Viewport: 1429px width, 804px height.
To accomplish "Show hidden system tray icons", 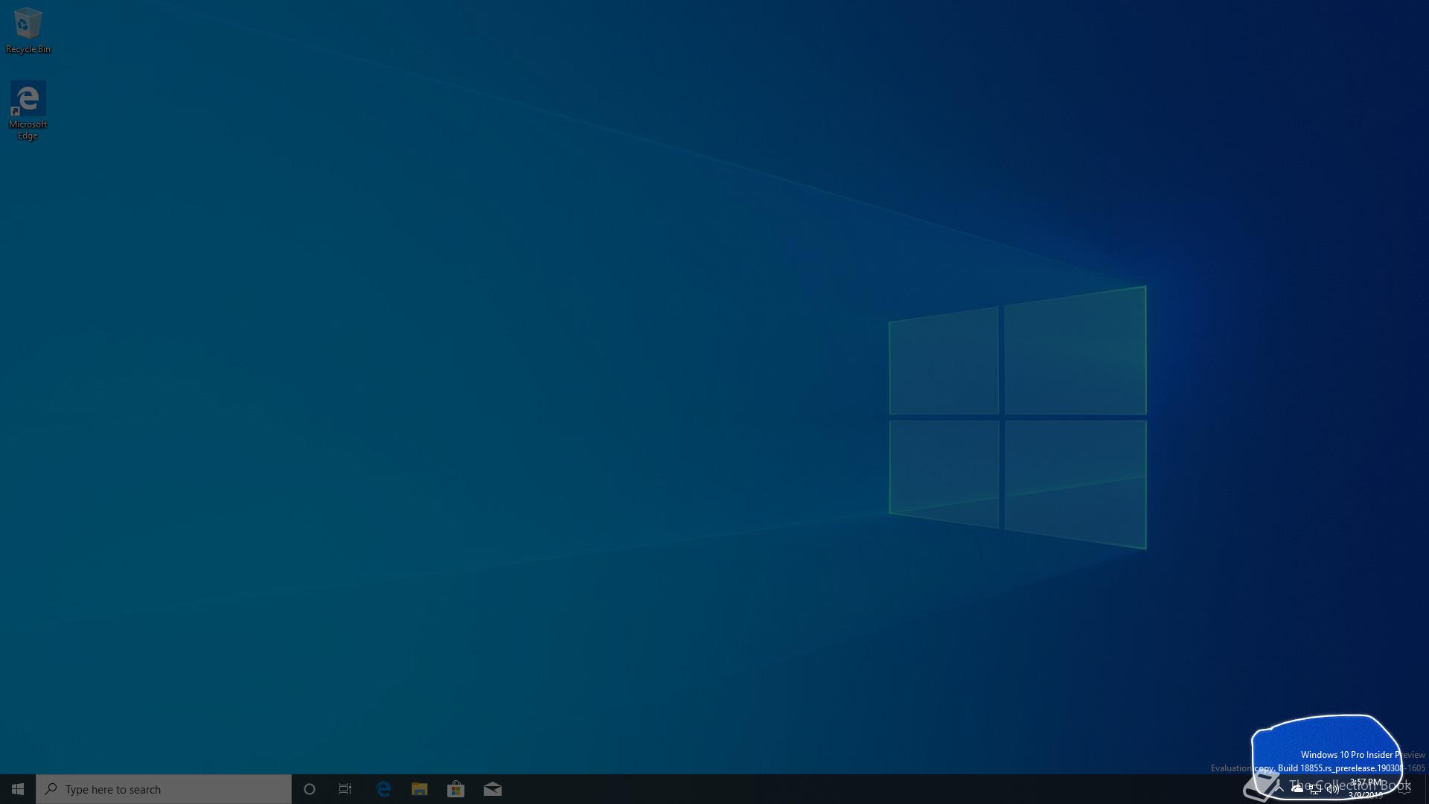I will [x=1279, y=789].
